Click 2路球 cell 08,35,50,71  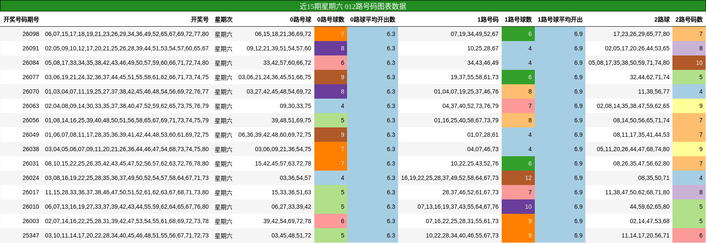(x=654, y=178)
